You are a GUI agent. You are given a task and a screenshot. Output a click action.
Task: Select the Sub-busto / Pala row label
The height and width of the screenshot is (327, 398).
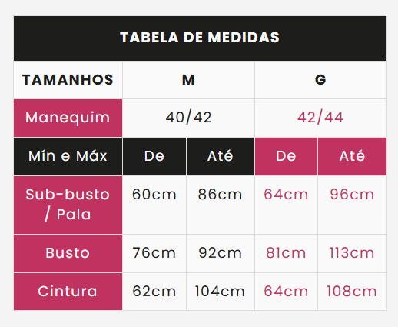(68, 205)
